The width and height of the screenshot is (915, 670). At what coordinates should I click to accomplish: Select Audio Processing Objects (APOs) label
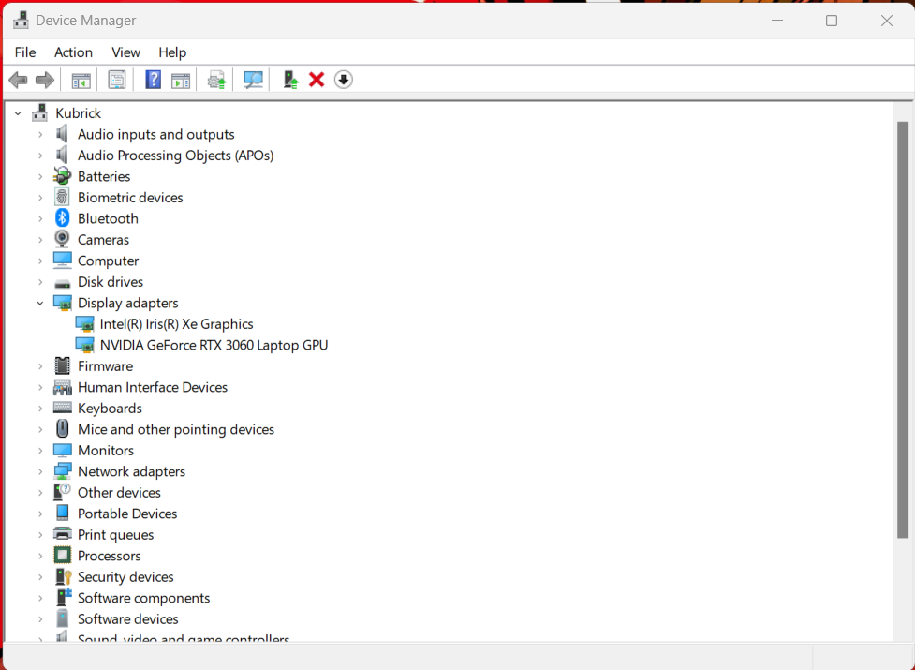click(x=176, y=156)
